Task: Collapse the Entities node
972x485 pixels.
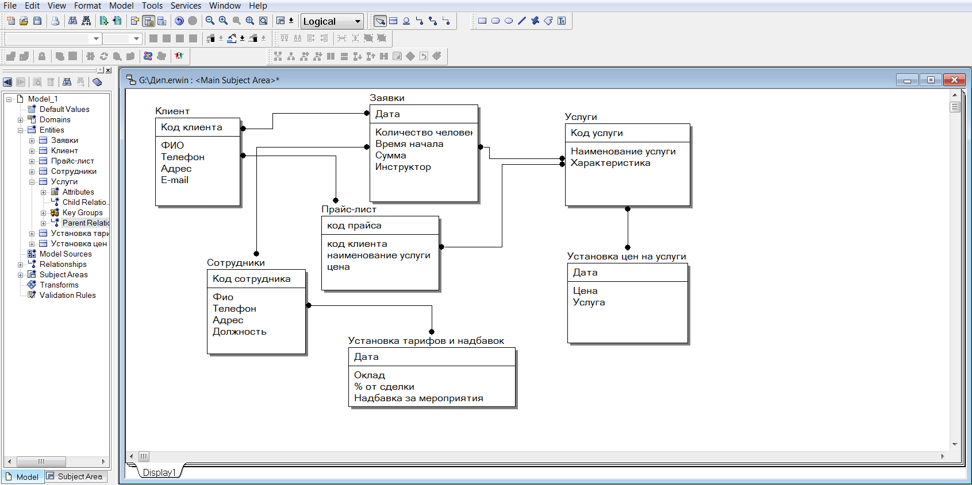Action: pyautogui.click(x=21, y=130)
